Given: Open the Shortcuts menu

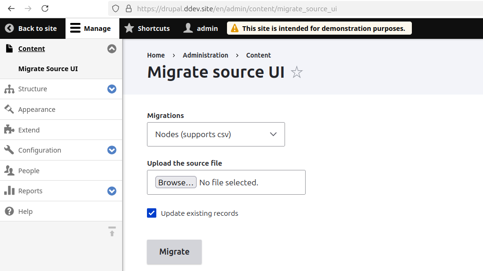Looking at the screenshot, I should click(147, 28).
